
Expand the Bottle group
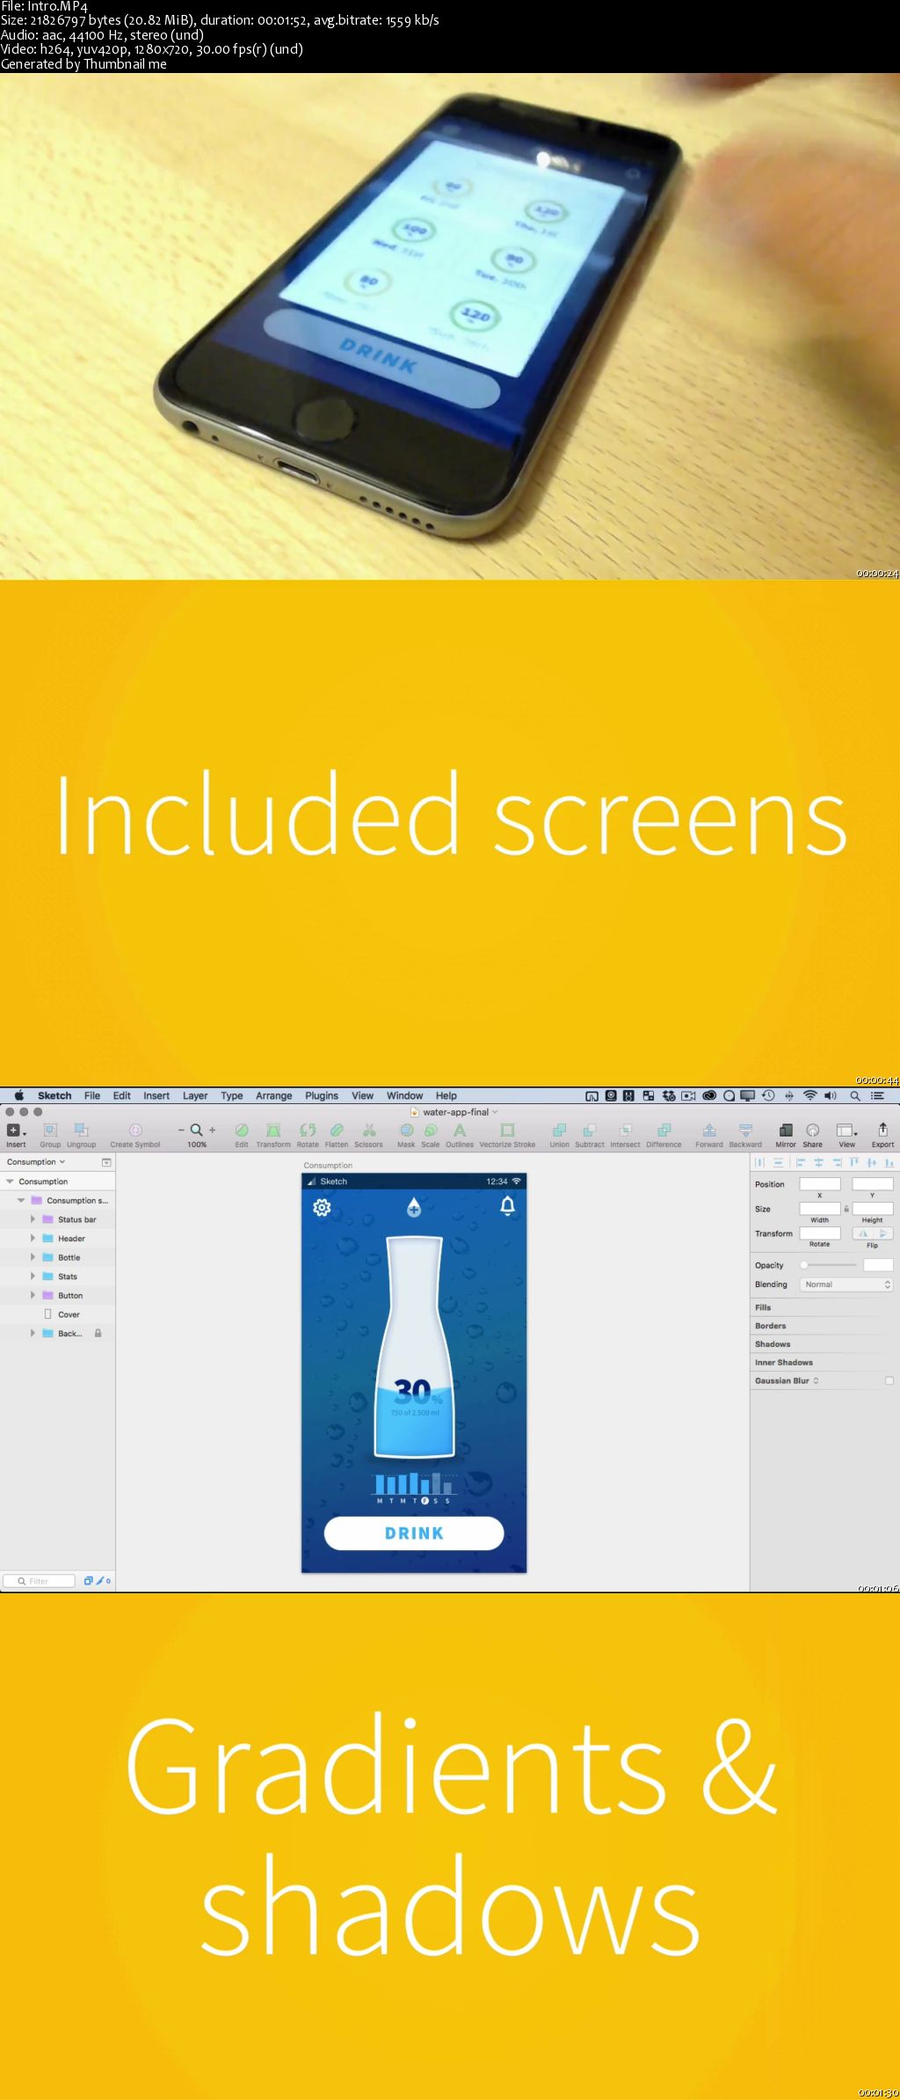[x=33, y=1258]
